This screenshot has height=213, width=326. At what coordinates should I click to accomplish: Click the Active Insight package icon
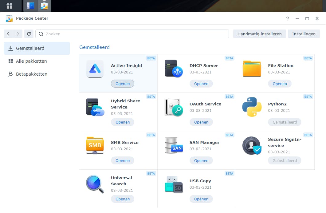pos(95,69)
